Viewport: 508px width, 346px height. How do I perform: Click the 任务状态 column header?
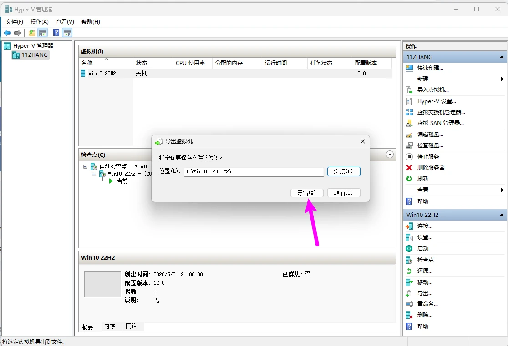pyautogui.click(x=330, y=63)
